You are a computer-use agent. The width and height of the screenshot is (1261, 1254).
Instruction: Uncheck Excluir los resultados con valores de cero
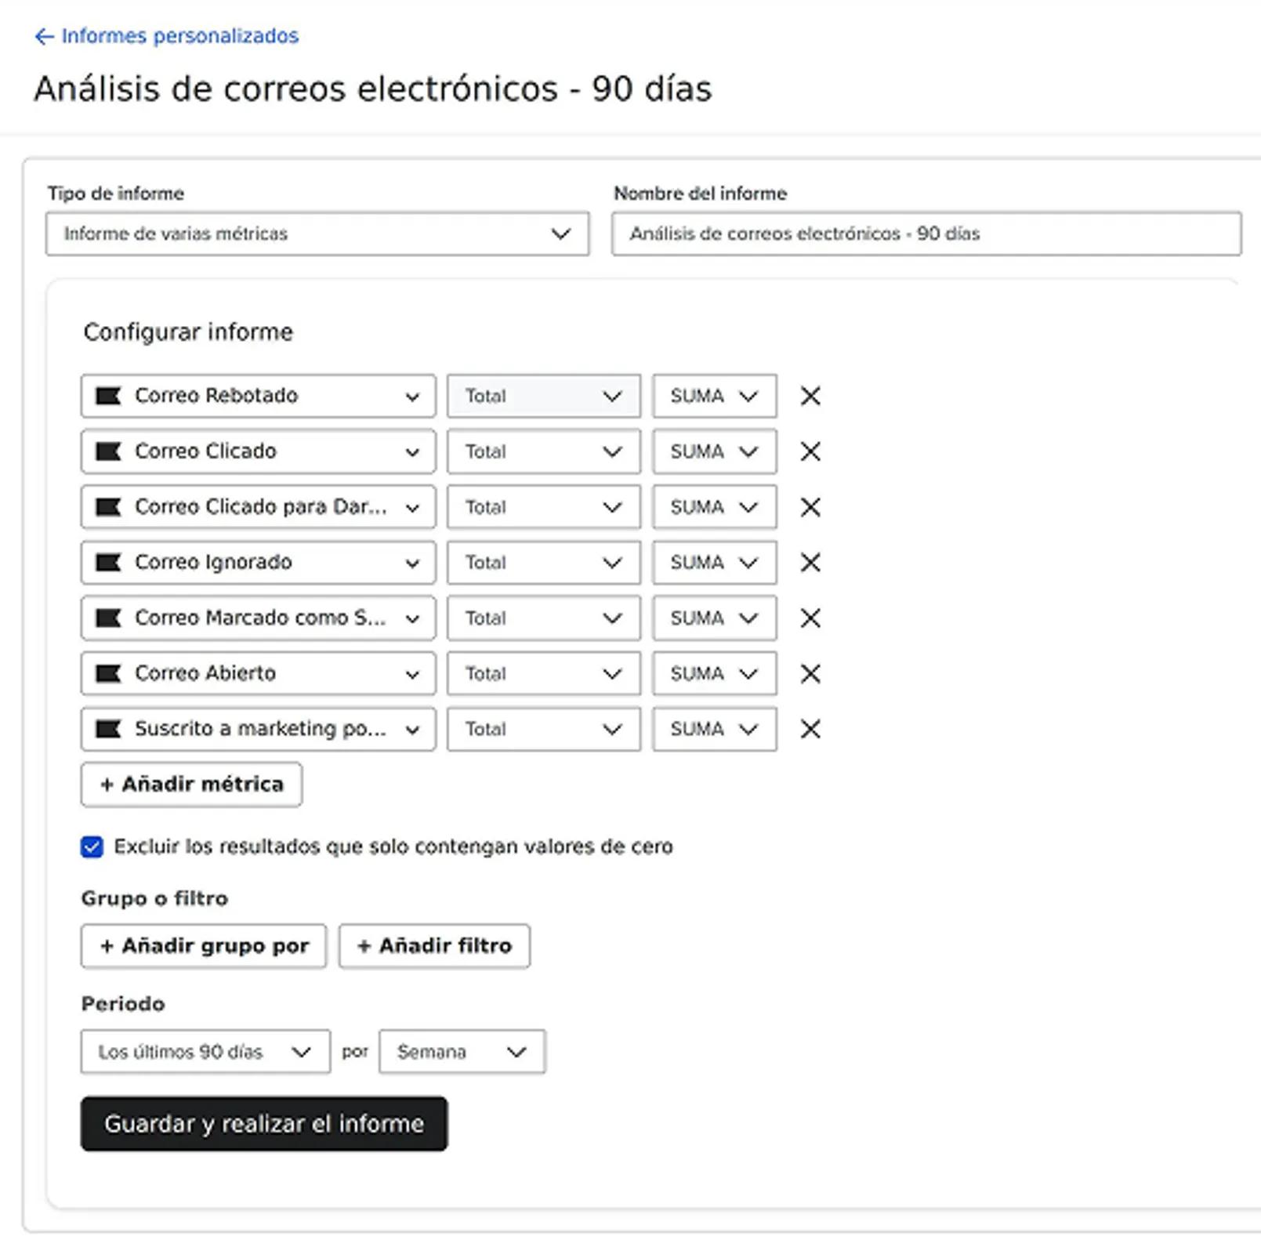coord(92,846)
